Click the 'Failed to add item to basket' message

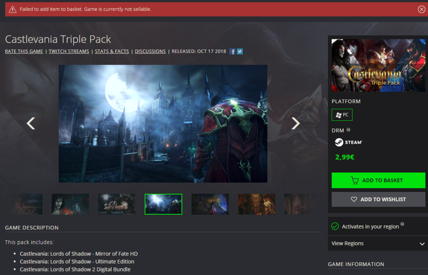point(85,9)
